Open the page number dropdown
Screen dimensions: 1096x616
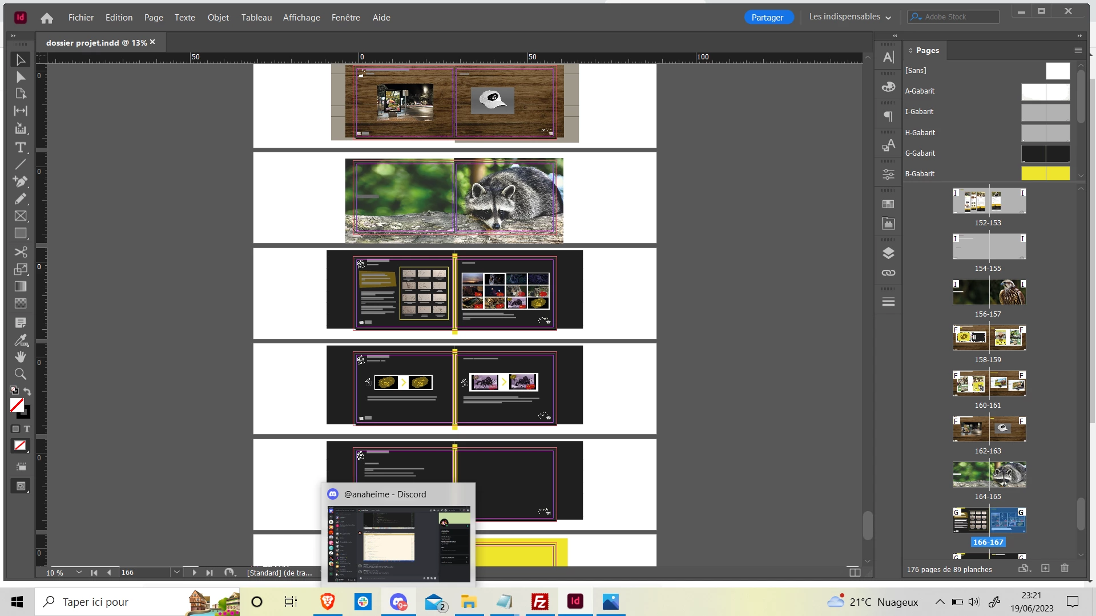pyautogui.click(x=177, y=572)
